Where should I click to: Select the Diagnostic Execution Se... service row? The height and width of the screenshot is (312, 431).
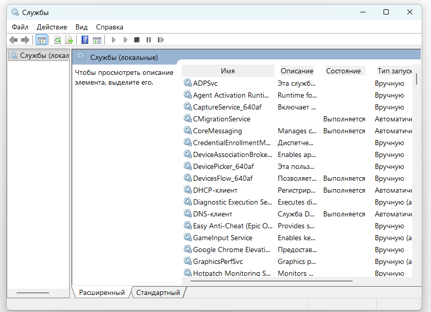298,202
